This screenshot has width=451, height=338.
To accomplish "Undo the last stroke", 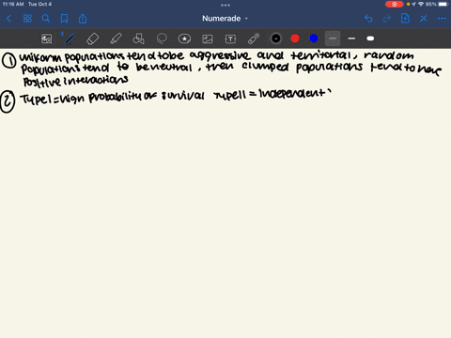I will pos(368,19).
